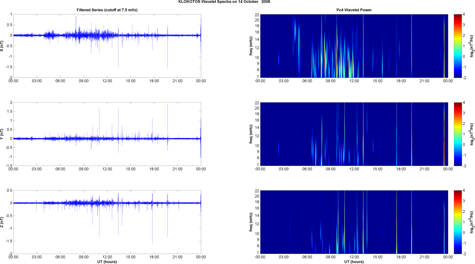Click the KLOKOTOS Wavelet Spectra figure title
The image size is (475, 264).
click(x=224, y=2)
